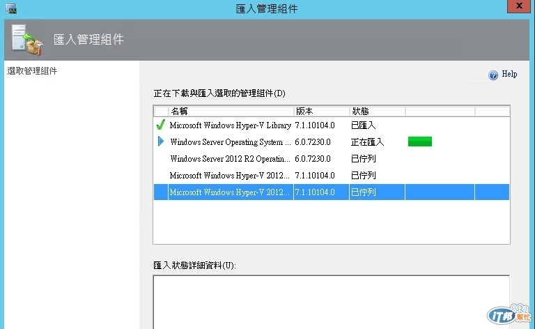Select the 選取管理組件 step in the sidebar

[x=32, y=71]
